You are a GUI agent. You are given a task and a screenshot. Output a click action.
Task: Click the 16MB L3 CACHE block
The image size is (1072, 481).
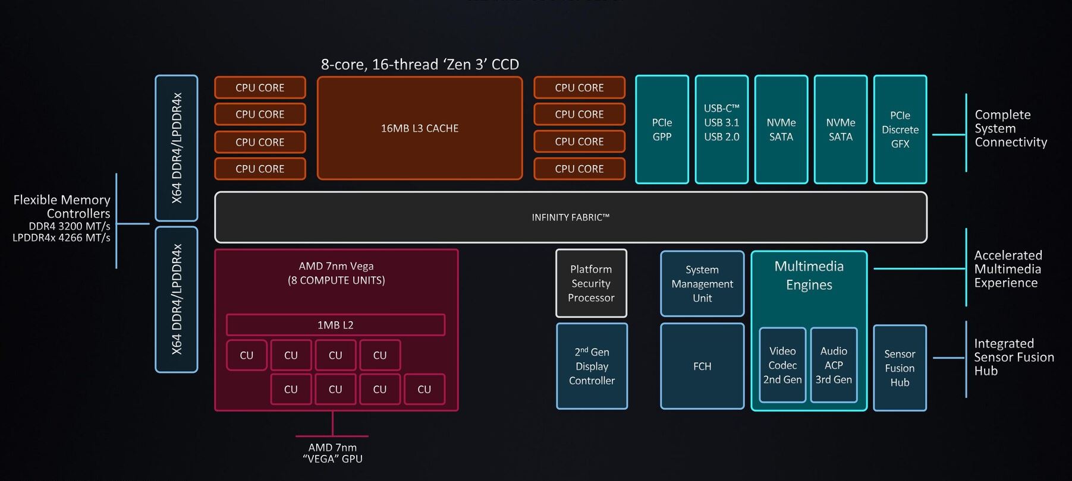pos(420,128)
